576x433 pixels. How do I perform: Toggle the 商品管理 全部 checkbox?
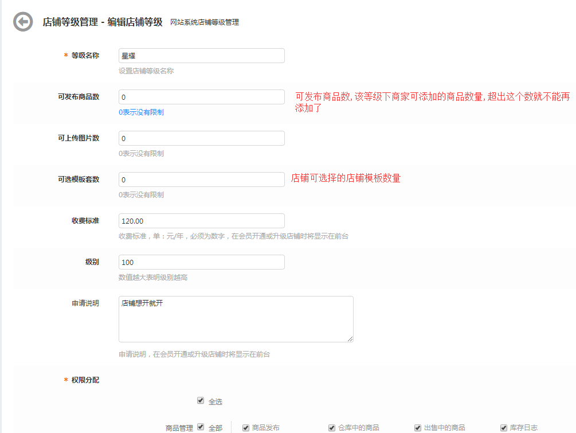click(201, 427)
